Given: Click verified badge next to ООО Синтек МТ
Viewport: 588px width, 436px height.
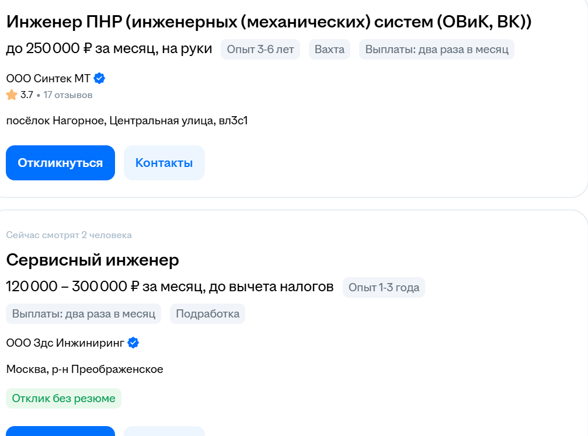Looking at the screenshot, I should click(99, 78).
